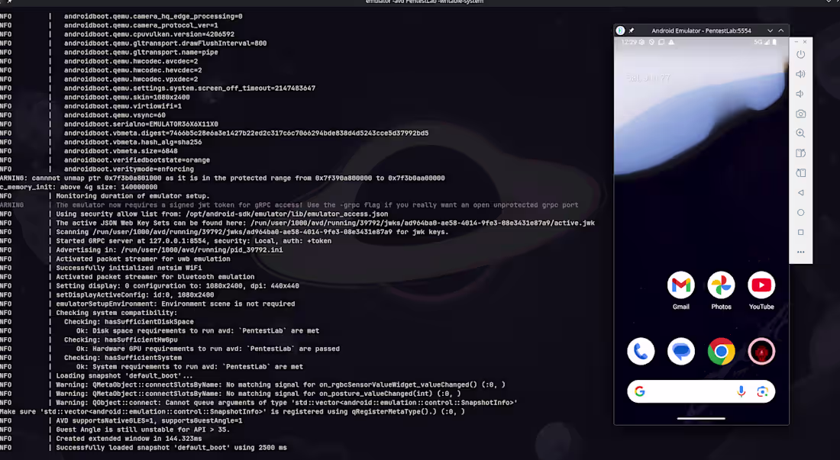
Task: Open the Gmail app
Action: [x=681, y=285]
